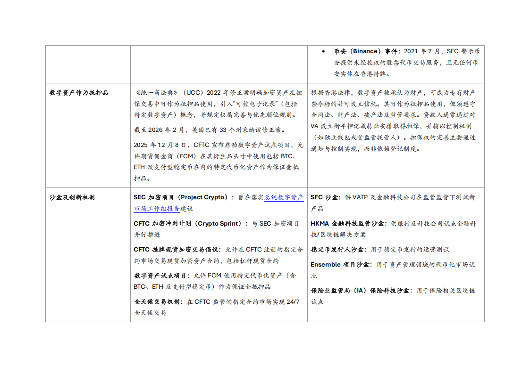Click text 并行推进 under Crypto Sprint entry
This screenshot has height=374, width=530.
tap(147, 235)
